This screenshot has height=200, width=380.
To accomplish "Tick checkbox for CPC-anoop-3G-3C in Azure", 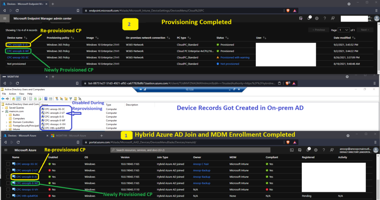I will tap(8, 164).
